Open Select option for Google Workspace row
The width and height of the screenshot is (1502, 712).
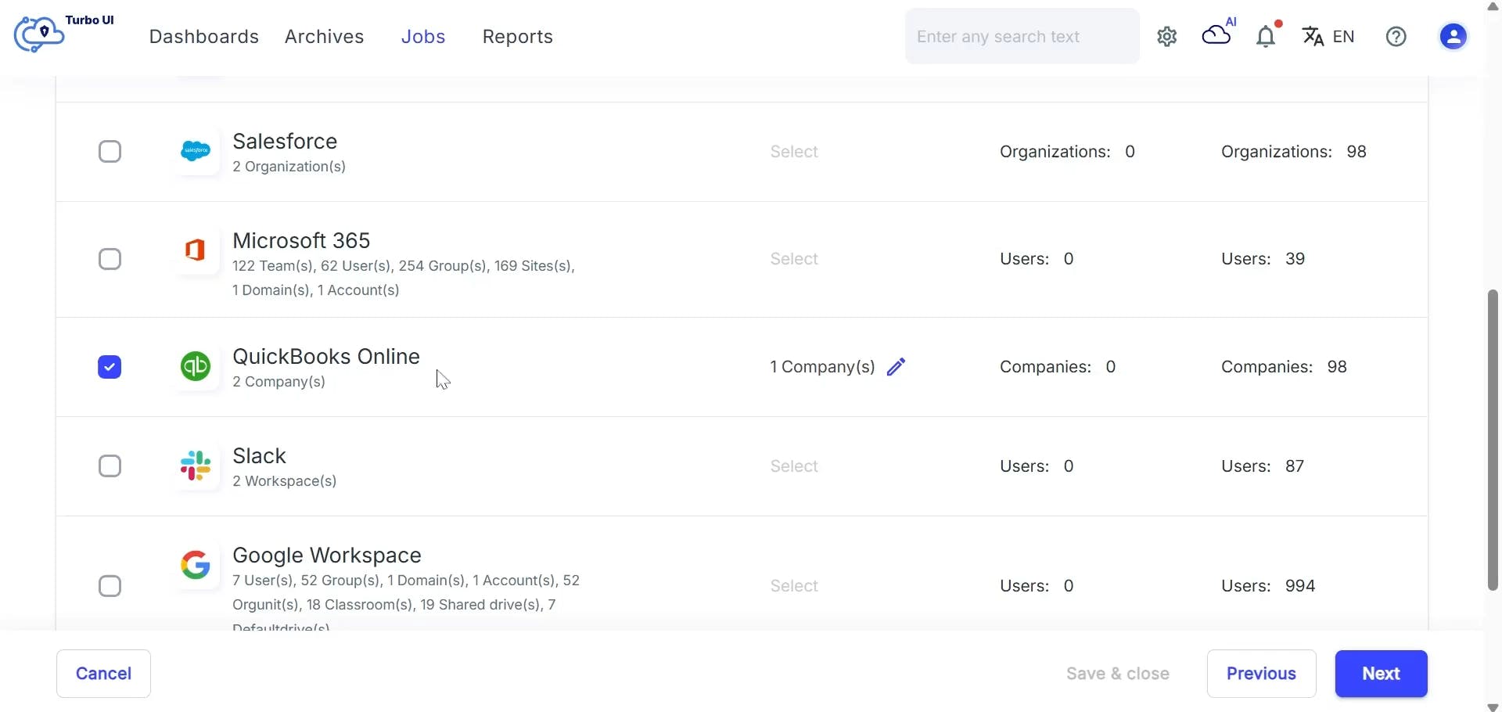[x=794, y=586]
